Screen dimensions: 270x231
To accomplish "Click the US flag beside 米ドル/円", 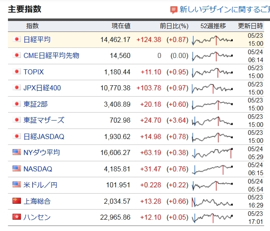I will click(17, 185).
